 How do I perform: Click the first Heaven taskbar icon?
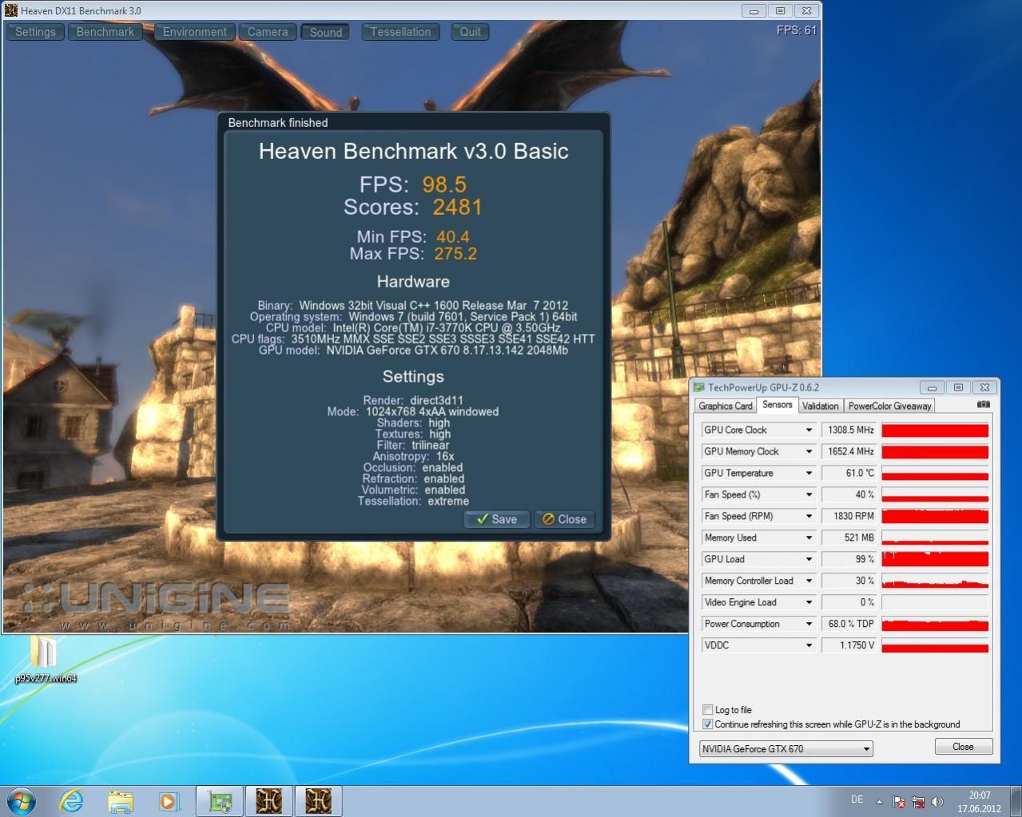tap(269, 801)
